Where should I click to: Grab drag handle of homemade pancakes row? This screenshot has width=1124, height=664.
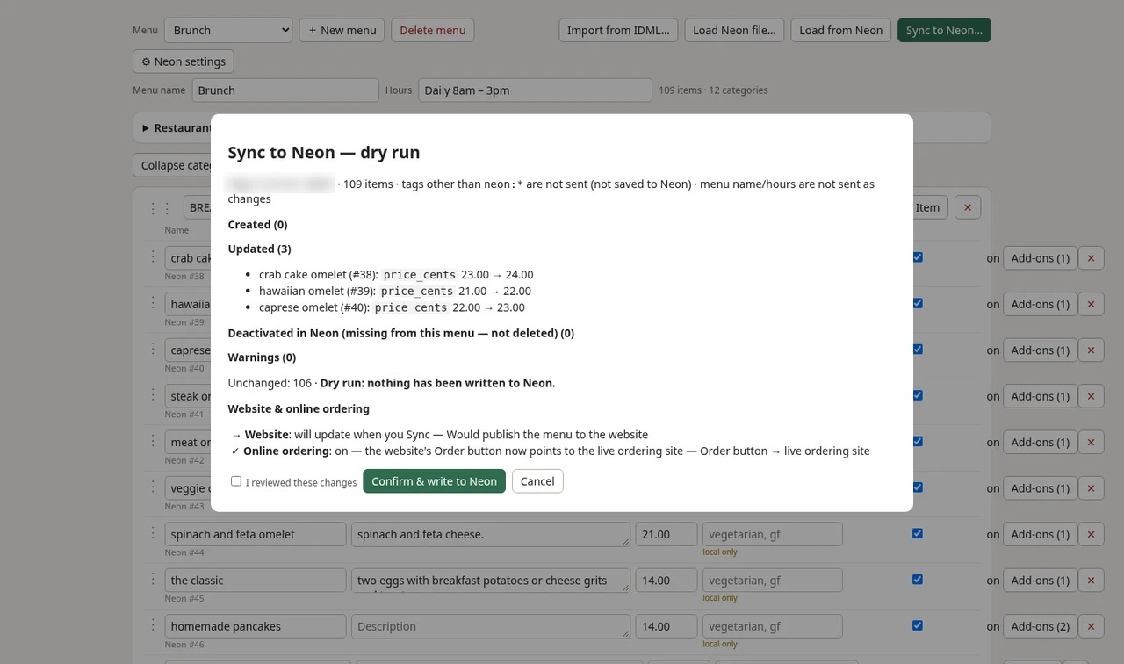153,625
